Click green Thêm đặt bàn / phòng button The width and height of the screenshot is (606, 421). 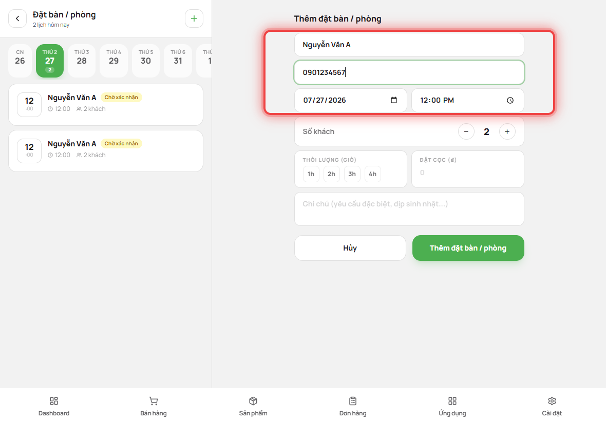468,248
